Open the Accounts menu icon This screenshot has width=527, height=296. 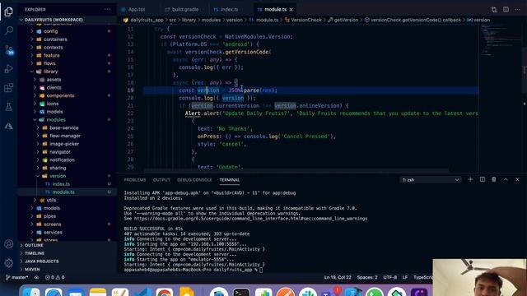(x=9, y=244)
